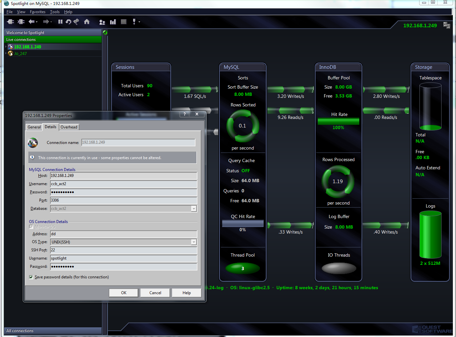Refresh data with the circular arrow icon
Viewport: 456px width, 337px height.
click(68, 22)
